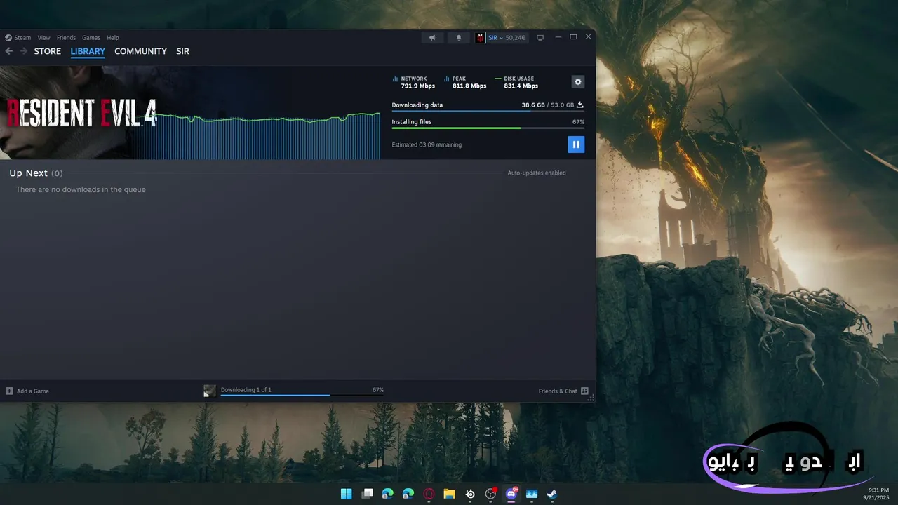Click the bottom bar download progress bar
This screenshot has width=898, height=505.
point(302,396)
